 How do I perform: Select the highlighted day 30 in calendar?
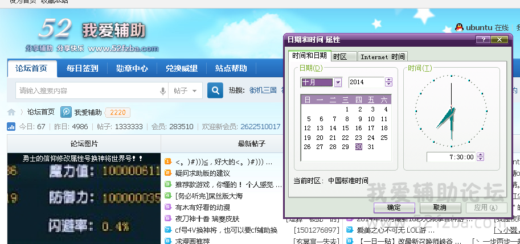click(x=358, y=147)
